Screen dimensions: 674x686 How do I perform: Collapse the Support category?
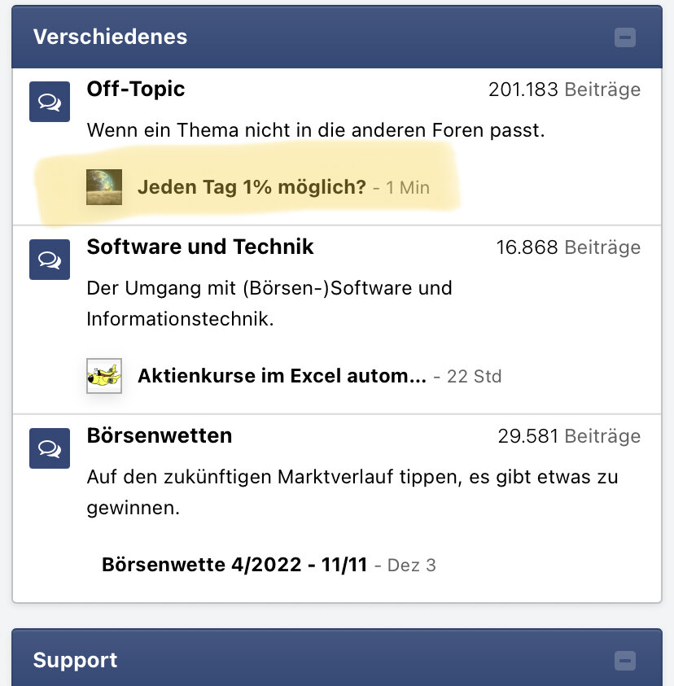coord(625,660)
